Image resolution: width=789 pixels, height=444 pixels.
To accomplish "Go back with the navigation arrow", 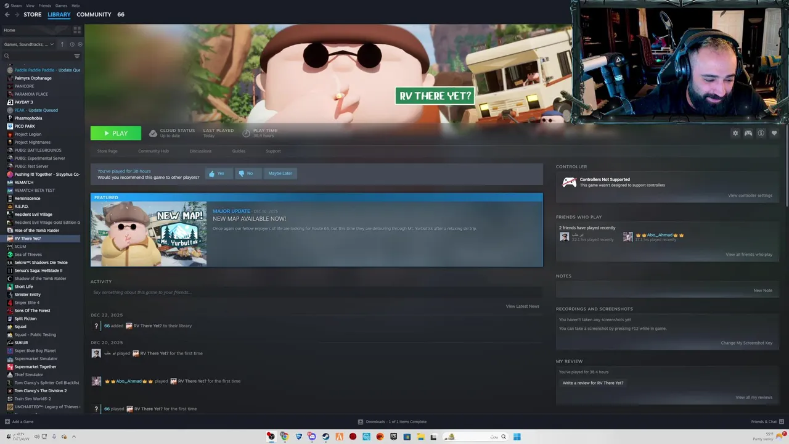I will [7, 14].
